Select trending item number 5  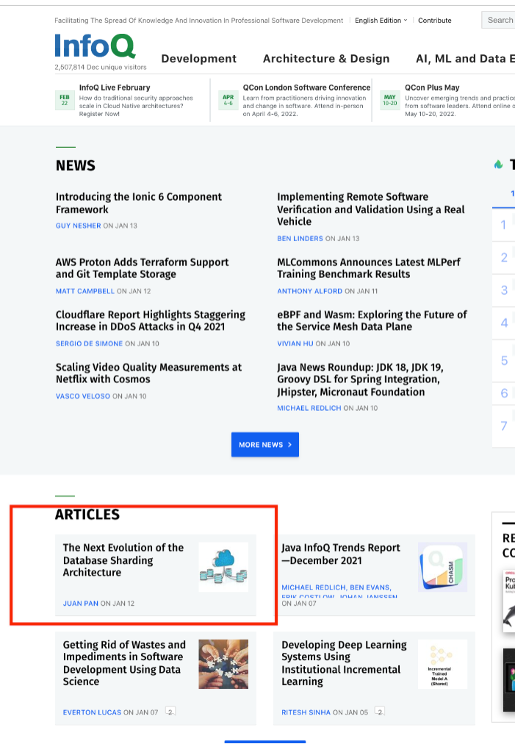[504, 361]
